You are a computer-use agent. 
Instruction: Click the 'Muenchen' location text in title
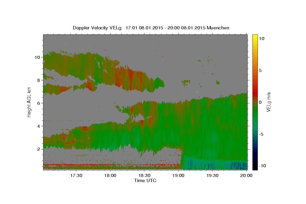(218, 28)
